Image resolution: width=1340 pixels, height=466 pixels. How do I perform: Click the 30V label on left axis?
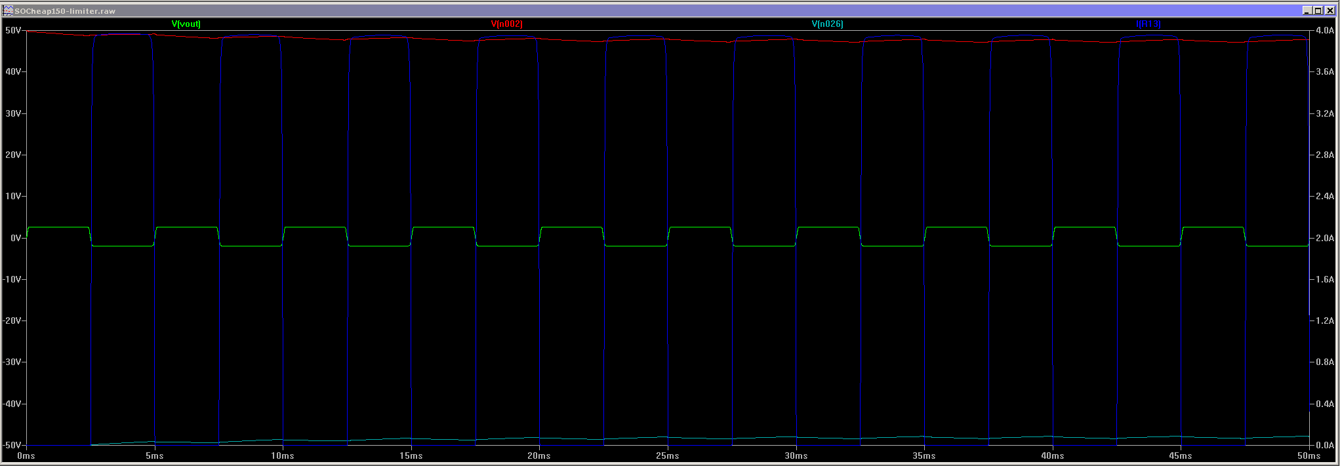(x=13, y=113)
